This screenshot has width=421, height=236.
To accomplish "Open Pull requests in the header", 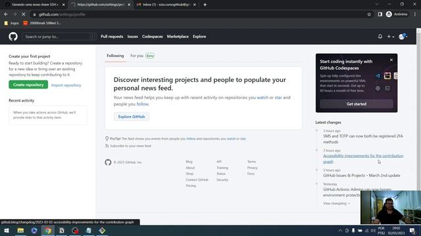I will point(112,37).
